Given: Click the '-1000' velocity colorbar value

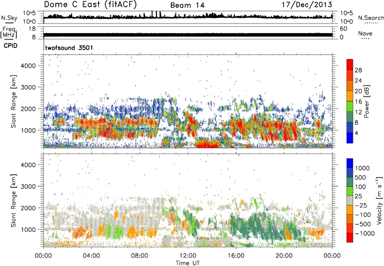Looking at the screenshot, I should click(x=364, y=233).
